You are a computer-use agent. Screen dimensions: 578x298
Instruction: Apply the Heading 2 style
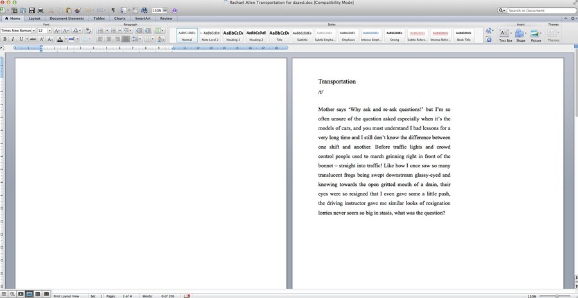click(256, 35)
